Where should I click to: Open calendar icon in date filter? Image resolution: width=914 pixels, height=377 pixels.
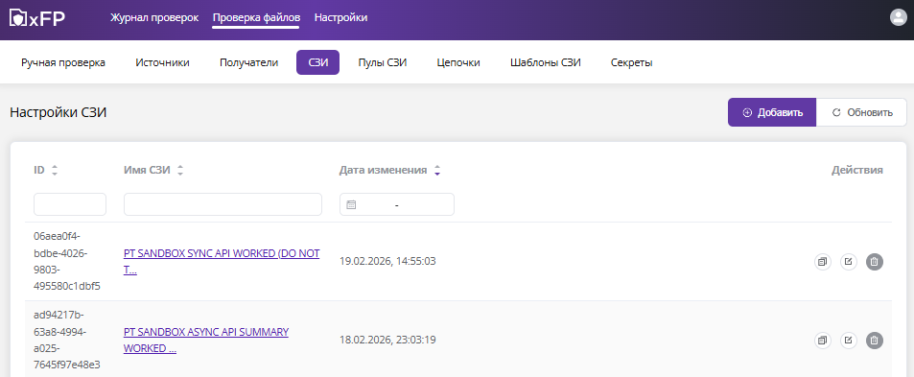351,204
